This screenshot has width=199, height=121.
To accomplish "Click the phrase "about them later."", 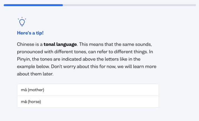I will 35,74.
